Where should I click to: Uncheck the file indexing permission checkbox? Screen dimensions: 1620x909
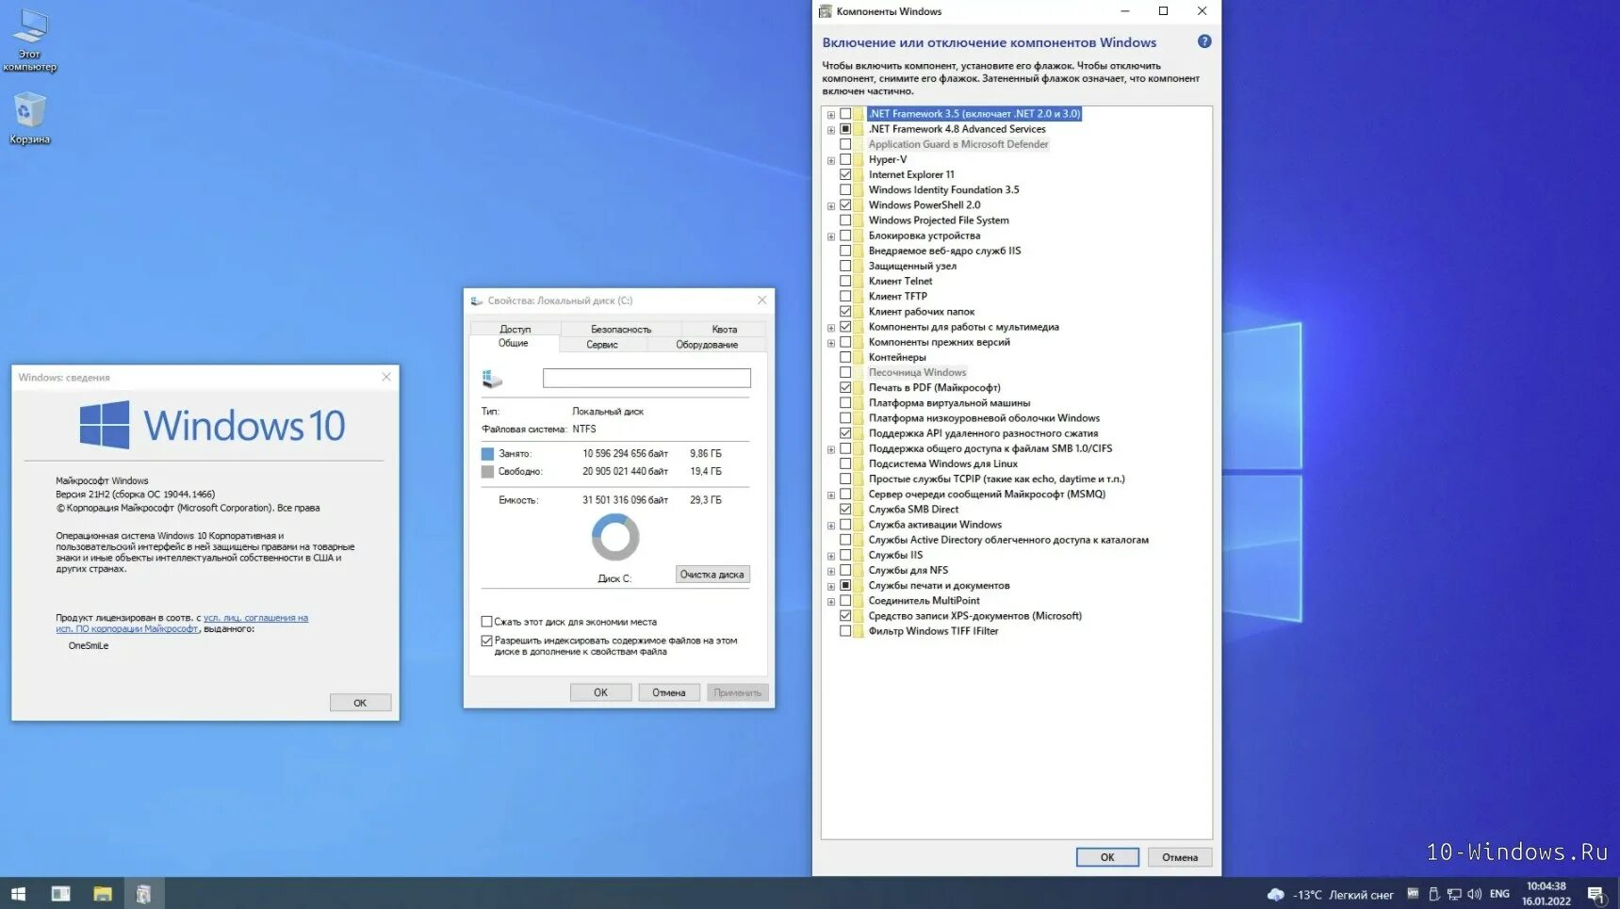(486, 641)
